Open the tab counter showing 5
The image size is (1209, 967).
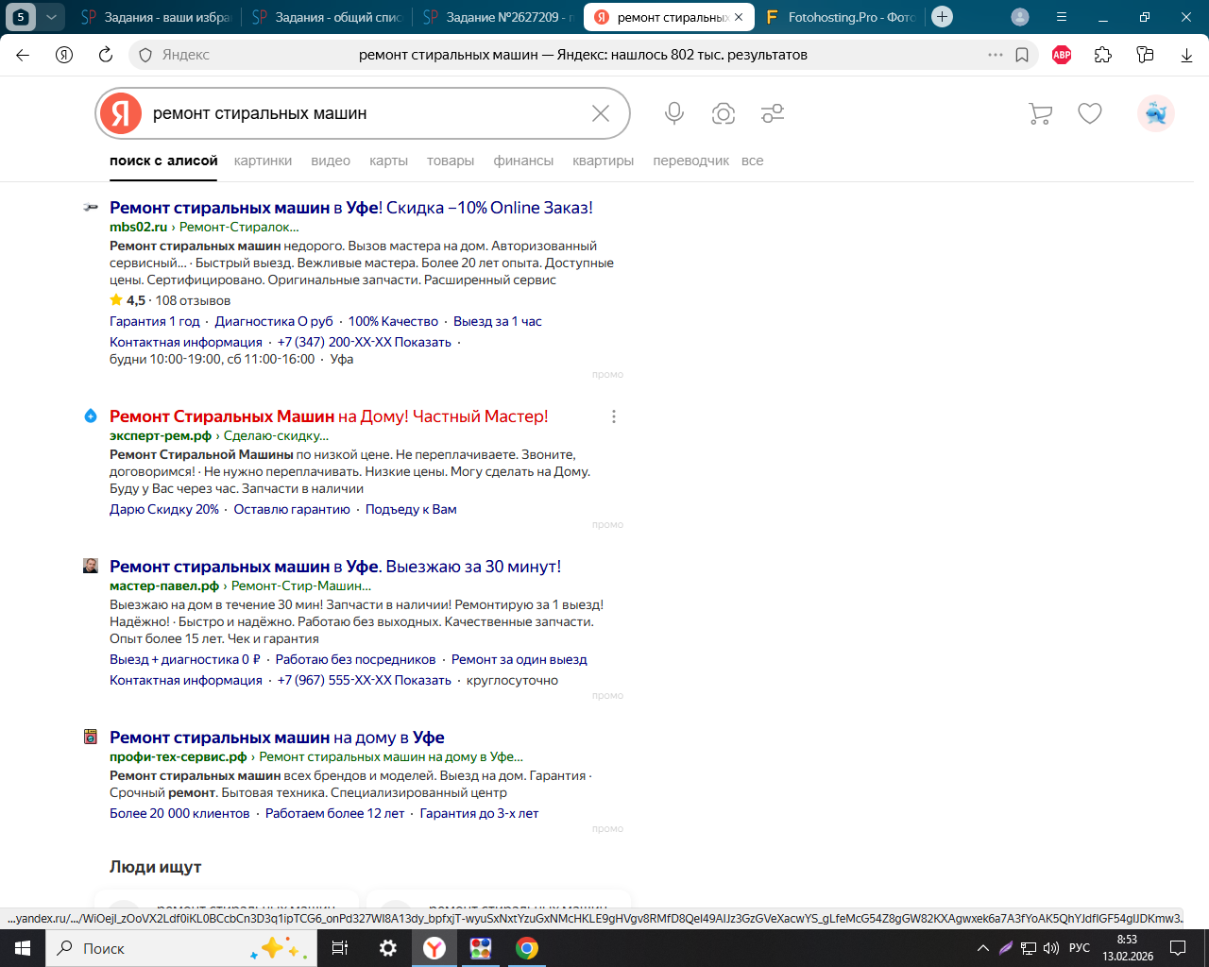[21, 17]
